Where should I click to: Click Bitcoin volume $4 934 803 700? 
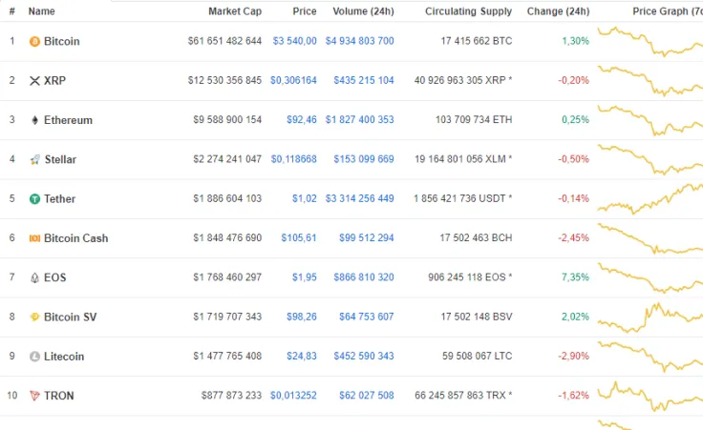click(359, 41)
